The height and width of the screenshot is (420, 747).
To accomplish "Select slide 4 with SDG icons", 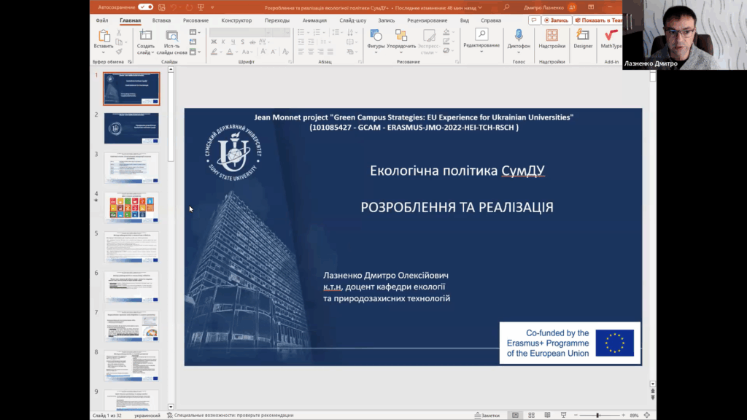I will tap(131, 207).
